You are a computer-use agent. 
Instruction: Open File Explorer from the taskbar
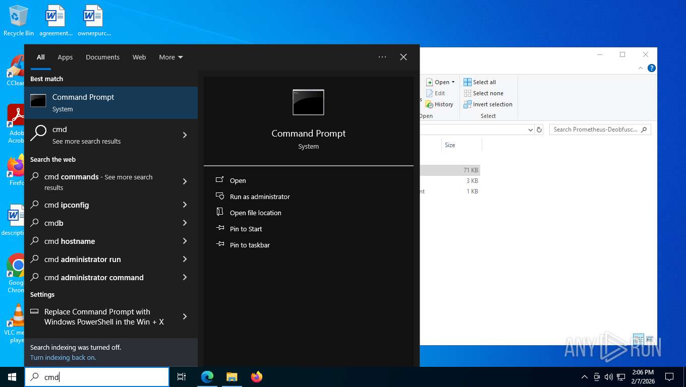tap(232, 377)
